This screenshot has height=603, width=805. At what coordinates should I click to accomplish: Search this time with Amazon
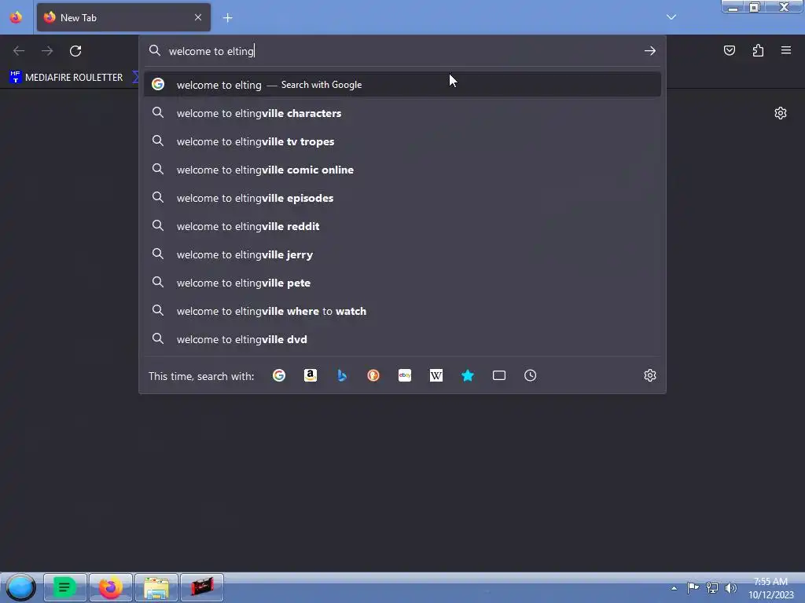coord(310,375)
